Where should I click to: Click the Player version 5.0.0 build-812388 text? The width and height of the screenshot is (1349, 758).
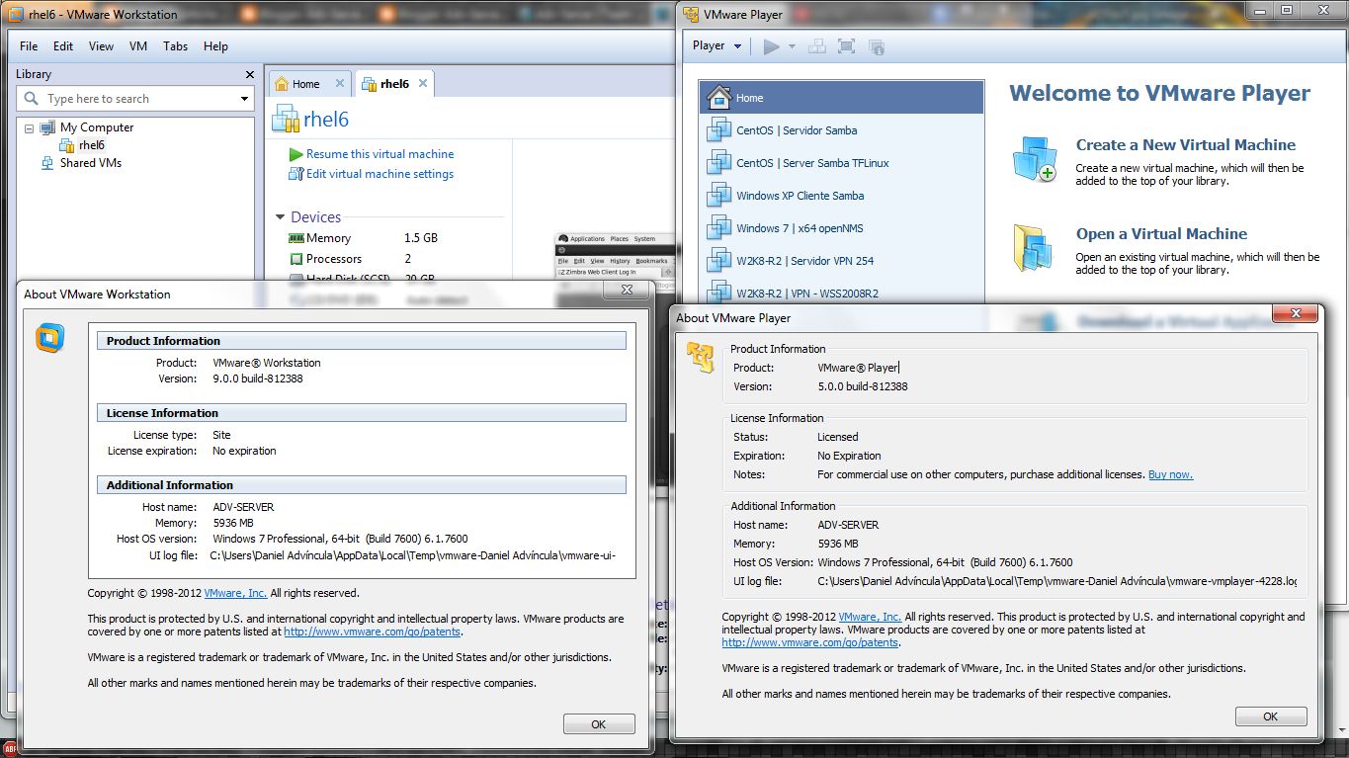pyautogui.click(x=863, y=386)
